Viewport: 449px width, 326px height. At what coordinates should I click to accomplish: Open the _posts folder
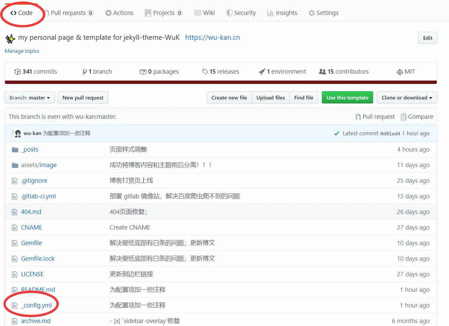29,150
